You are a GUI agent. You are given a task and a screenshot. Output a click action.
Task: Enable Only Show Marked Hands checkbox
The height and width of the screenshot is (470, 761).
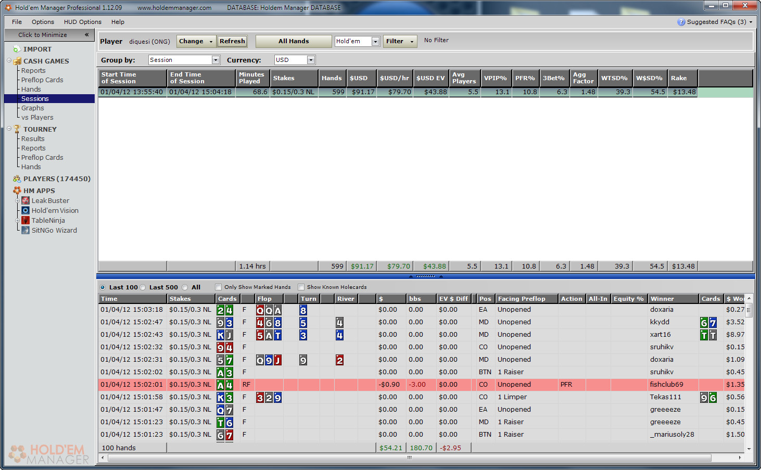pos(219,287)
